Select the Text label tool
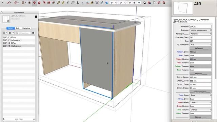217x122 pixels. coord(73,3)
